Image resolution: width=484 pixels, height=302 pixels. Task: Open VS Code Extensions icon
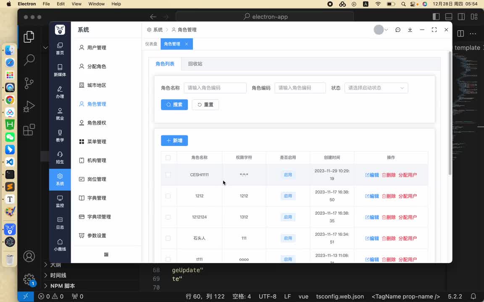tap(29, 130)
